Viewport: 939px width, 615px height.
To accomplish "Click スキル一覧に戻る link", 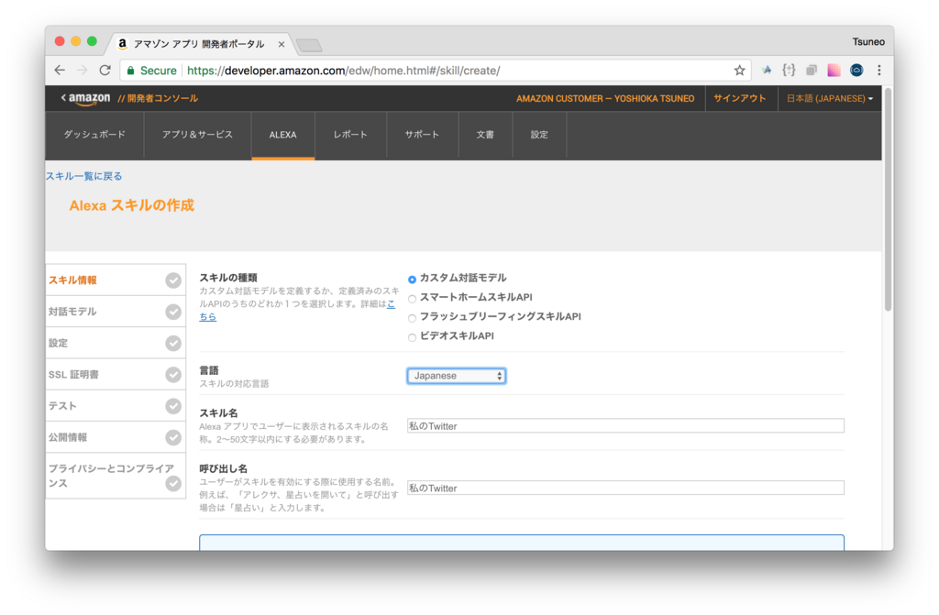I will tap(83, 176).
